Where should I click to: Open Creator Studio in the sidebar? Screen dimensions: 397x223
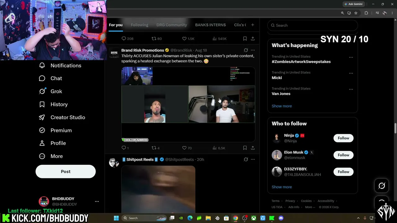(62, 117)
